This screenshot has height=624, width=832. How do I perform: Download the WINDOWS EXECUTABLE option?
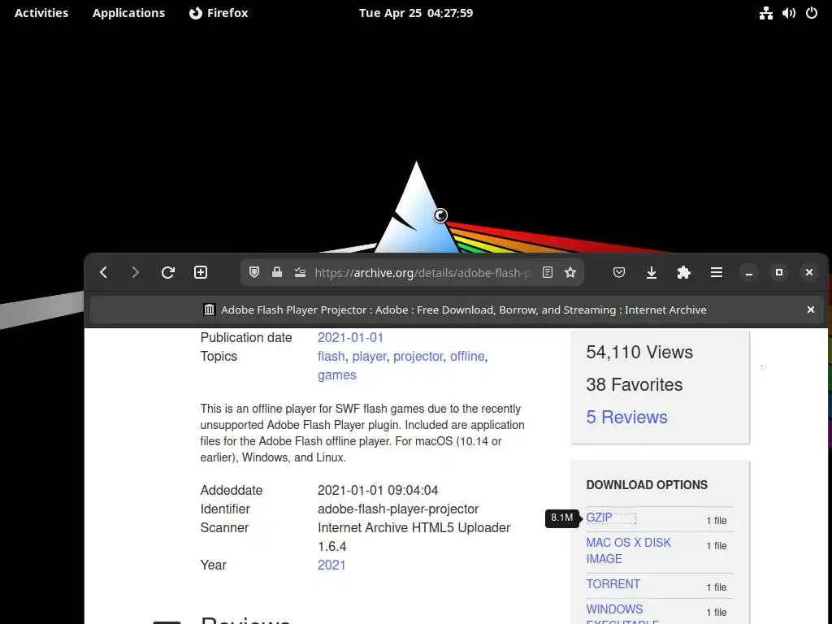(x=622, y=616)
